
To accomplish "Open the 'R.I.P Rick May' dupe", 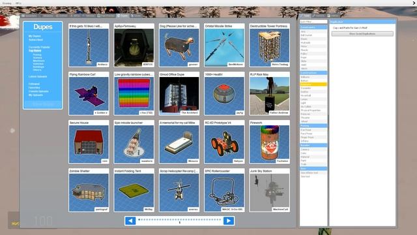I will (269, 93).
